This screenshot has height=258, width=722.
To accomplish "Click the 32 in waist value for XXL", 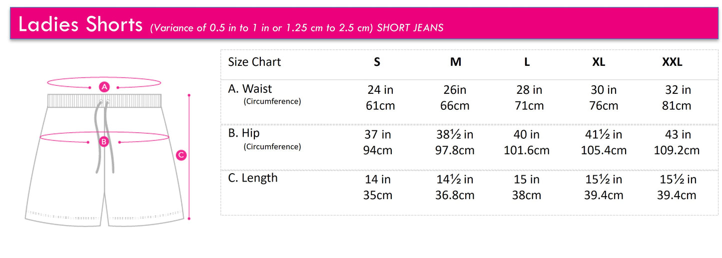I will pyautogui.click(x=678, y=90).
